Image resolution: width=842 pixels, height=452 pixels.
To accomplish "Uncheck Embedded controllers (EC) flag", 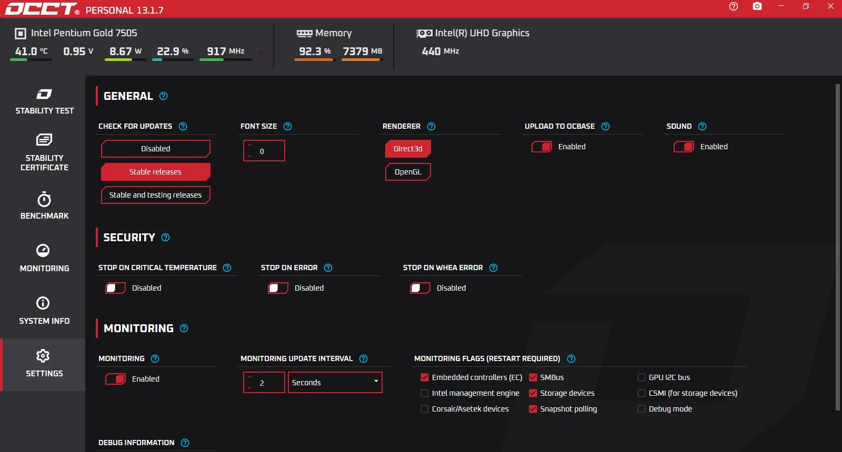I will click(x=425, y=378).
